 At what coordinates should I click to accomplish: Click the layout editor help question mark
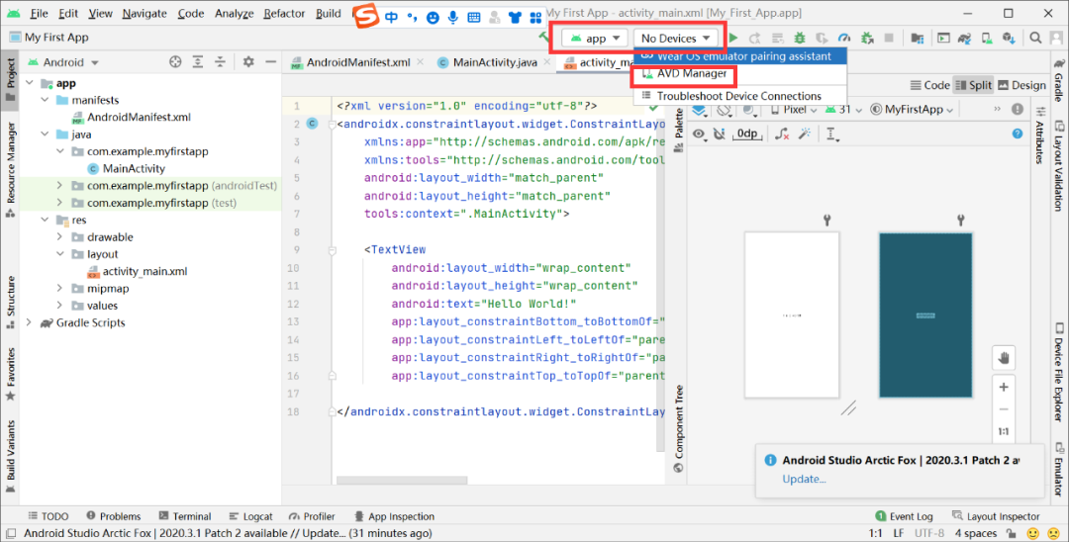(x=1018, y=135)
